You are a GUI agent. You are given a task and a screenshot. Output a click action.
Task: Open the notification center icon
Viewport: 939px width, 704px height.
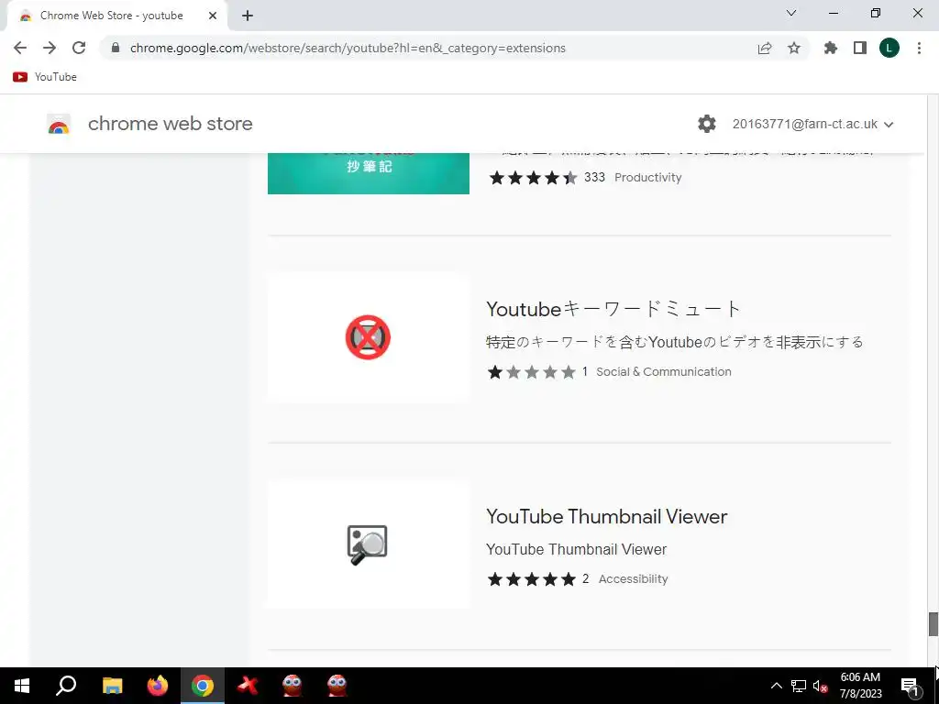coord(911,686)
